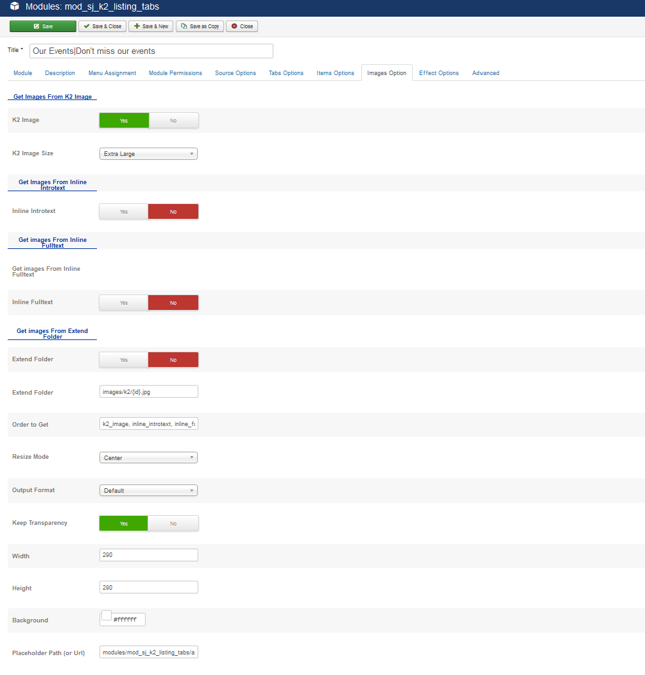
Task: Focus the module Title text field
Action: point(151,51)
